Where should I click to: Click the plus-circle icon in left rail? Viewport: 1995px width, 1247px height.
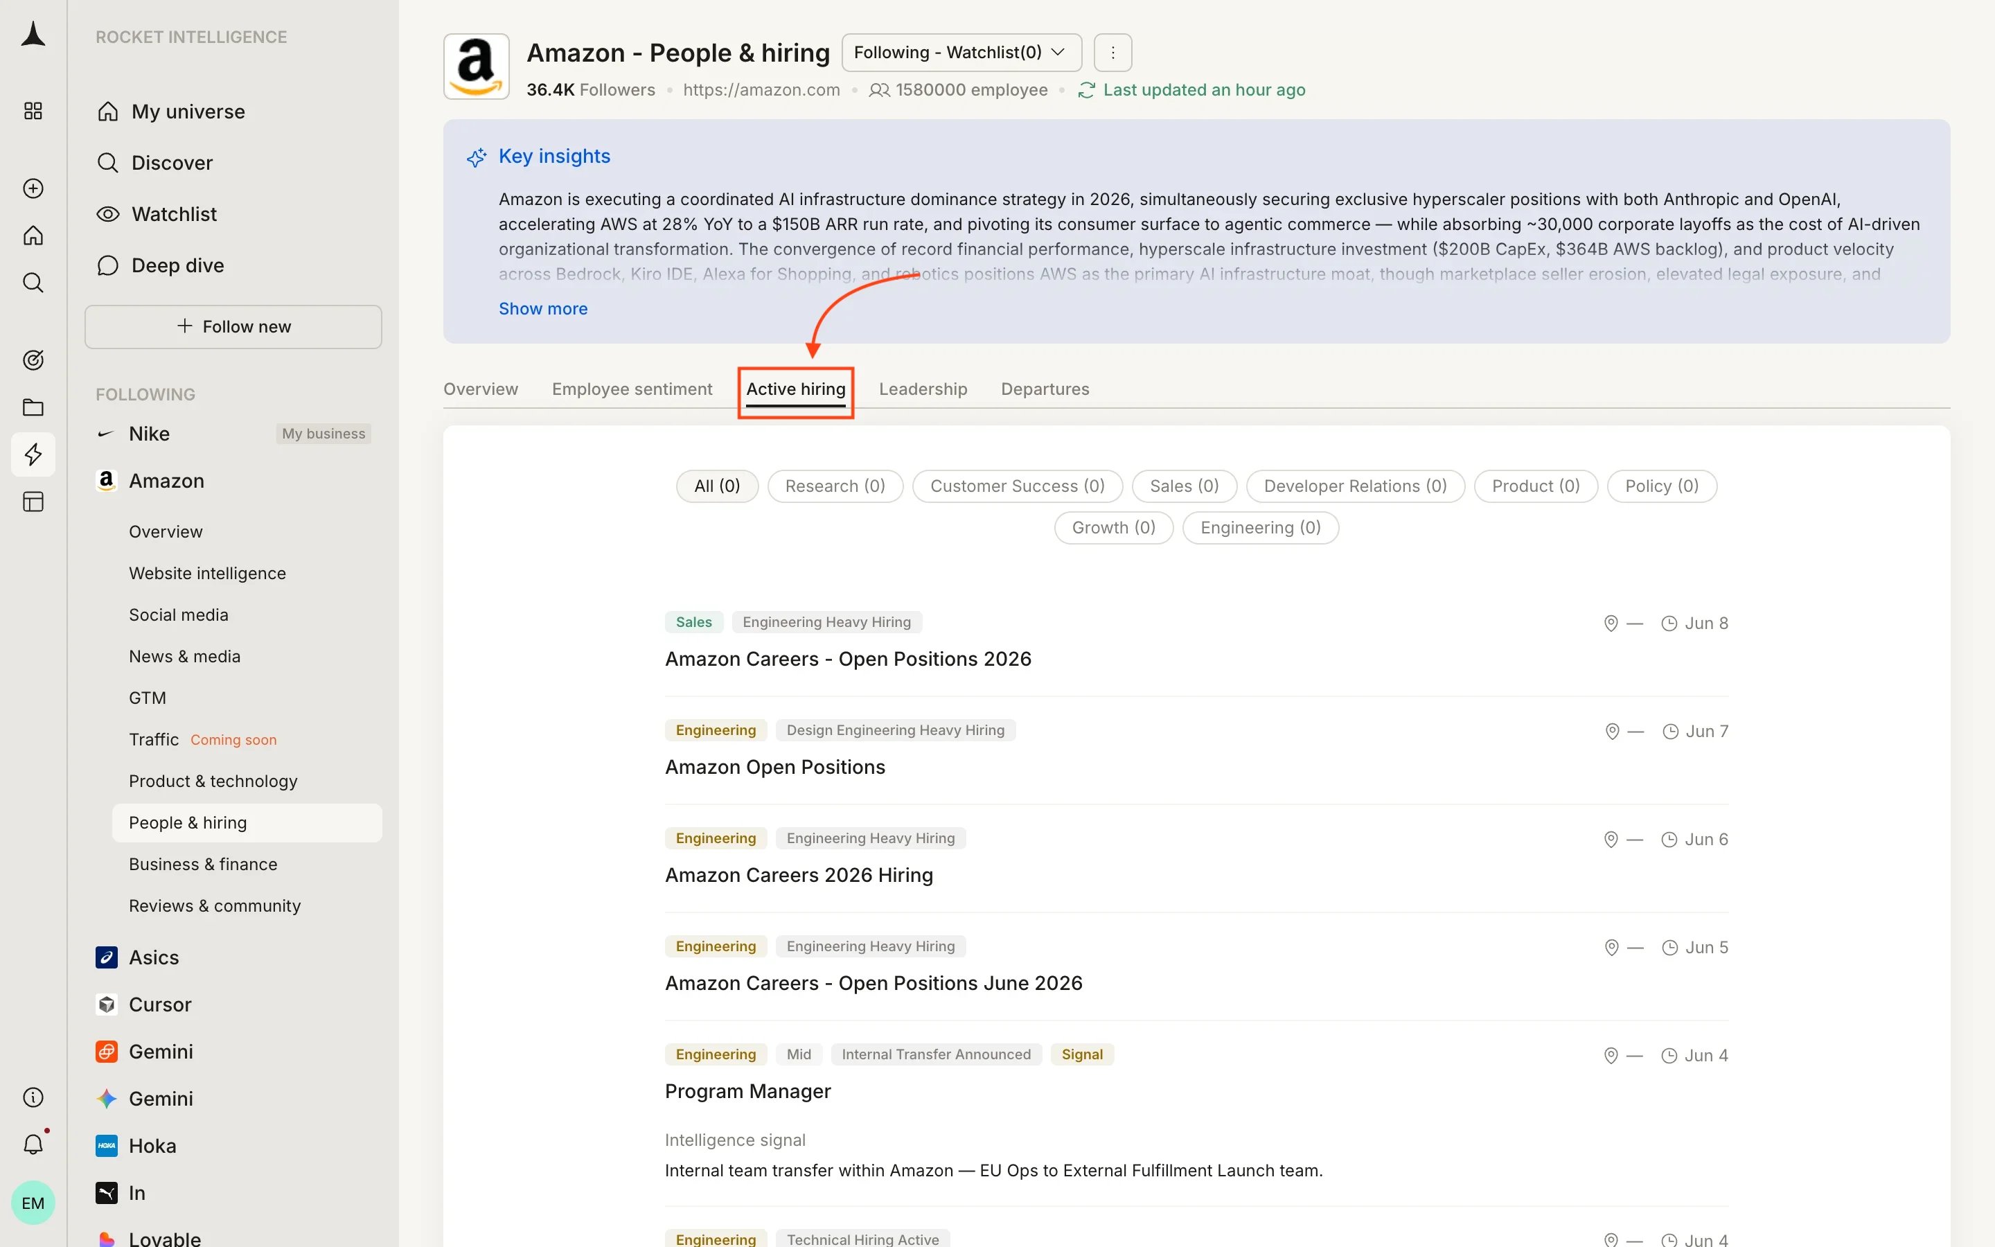33,189
